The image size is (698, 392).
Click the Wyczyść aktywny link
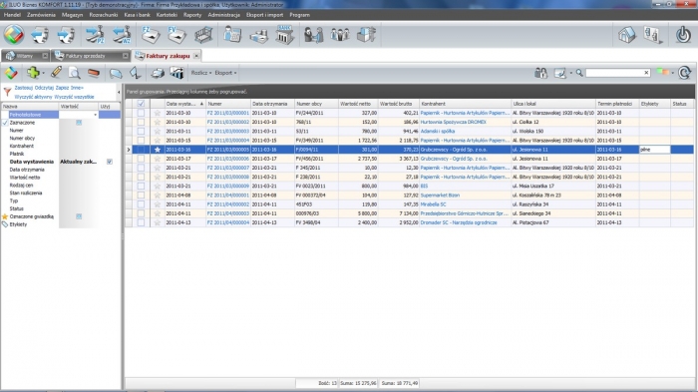point(33,97)
